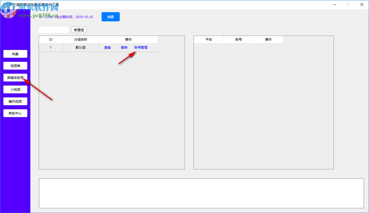
Task: Open the 帮助中心 page
Action: (15, 113)
